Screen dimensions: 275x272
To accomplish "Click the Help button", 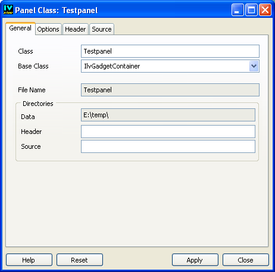I will (29, 260).
